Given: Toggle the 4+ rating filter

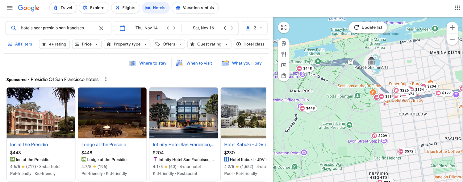Looking at the screenshot, I should (54, 44).
